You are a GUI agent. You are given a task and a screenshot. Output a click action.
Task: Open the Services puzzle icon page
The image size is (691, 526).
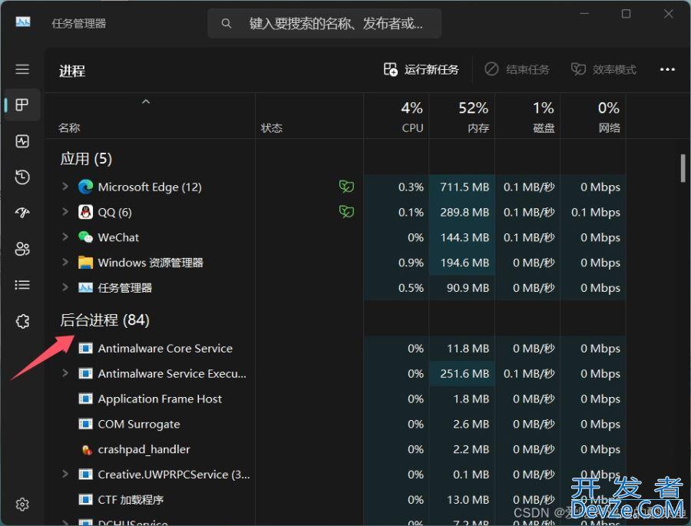22,321
